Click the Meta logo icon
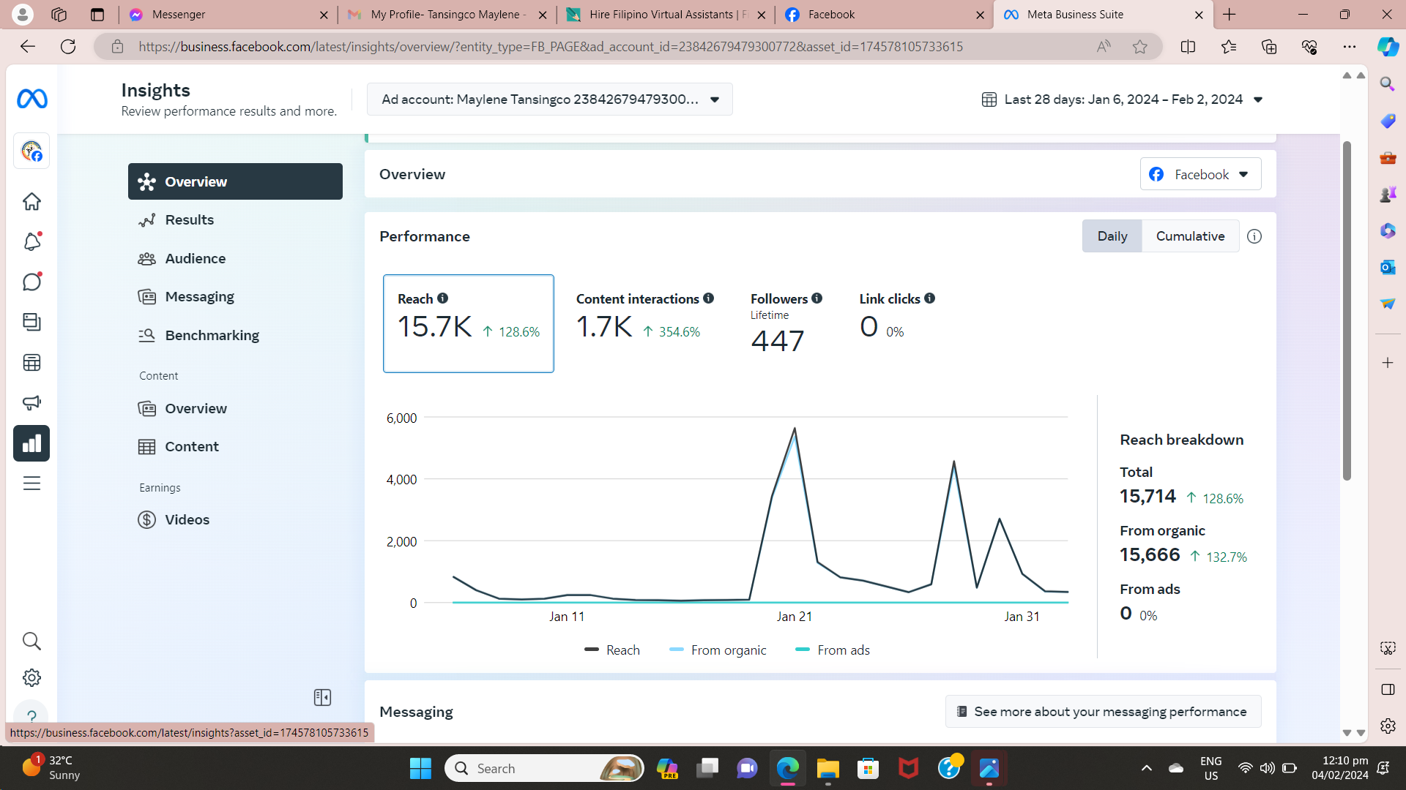The width and height of the screenshot is (1406, 790). tap(32, 98)
